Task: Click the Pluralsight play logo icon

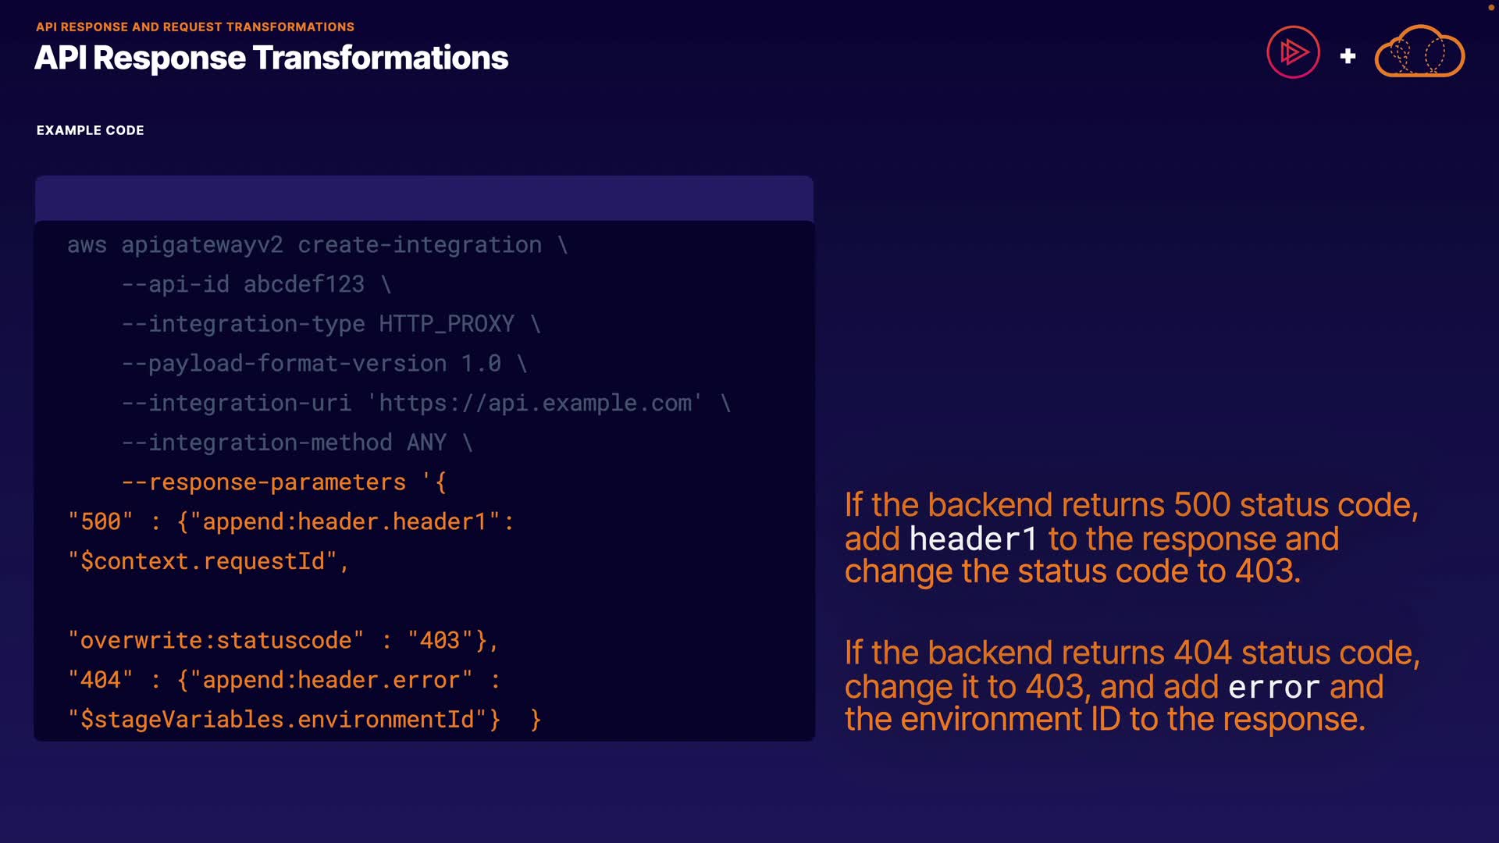Action: [1293, 52]
